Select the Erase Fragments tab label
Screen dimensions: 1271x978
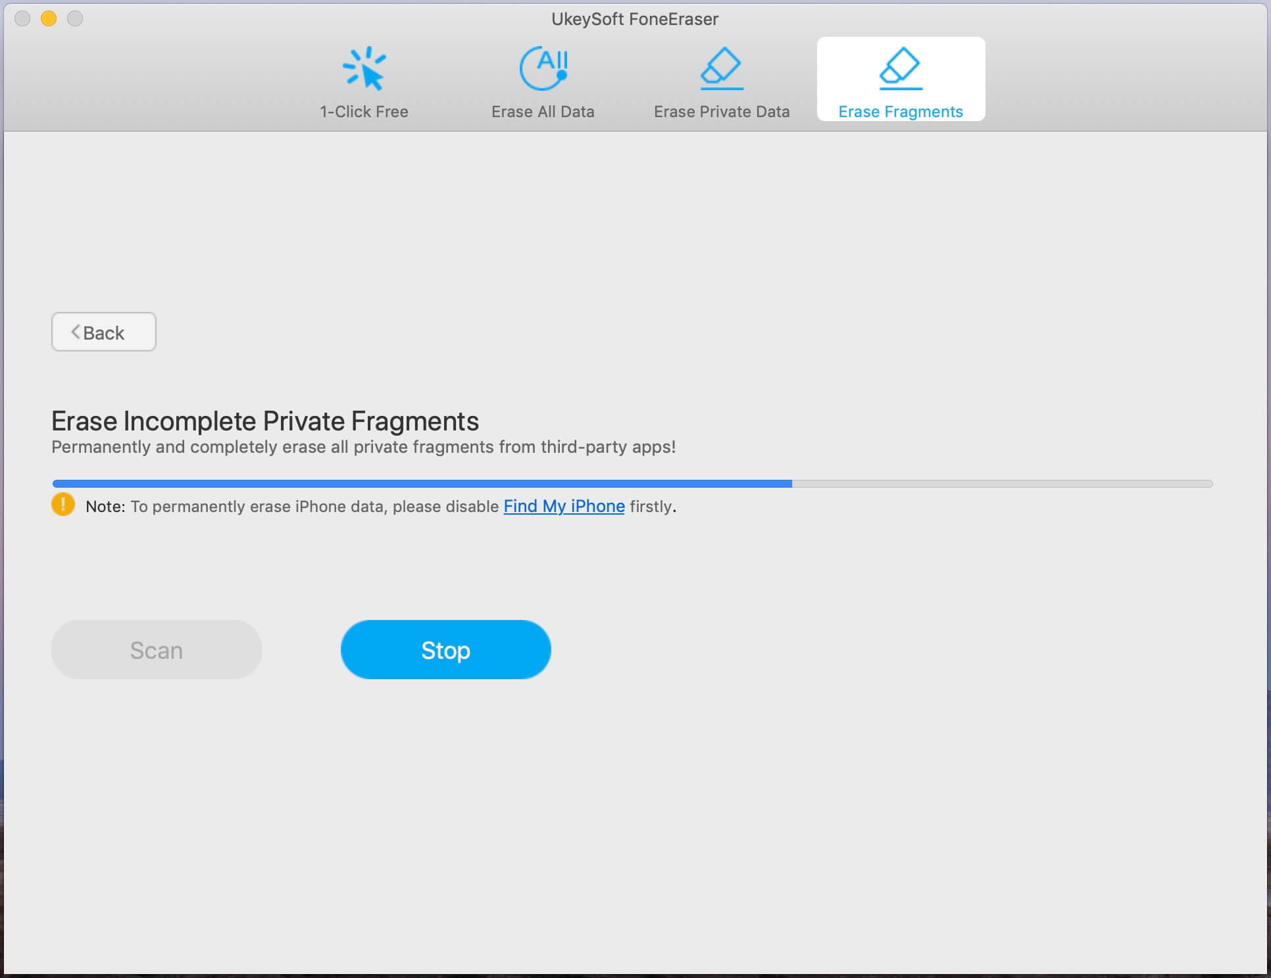(x=901, y=112)
